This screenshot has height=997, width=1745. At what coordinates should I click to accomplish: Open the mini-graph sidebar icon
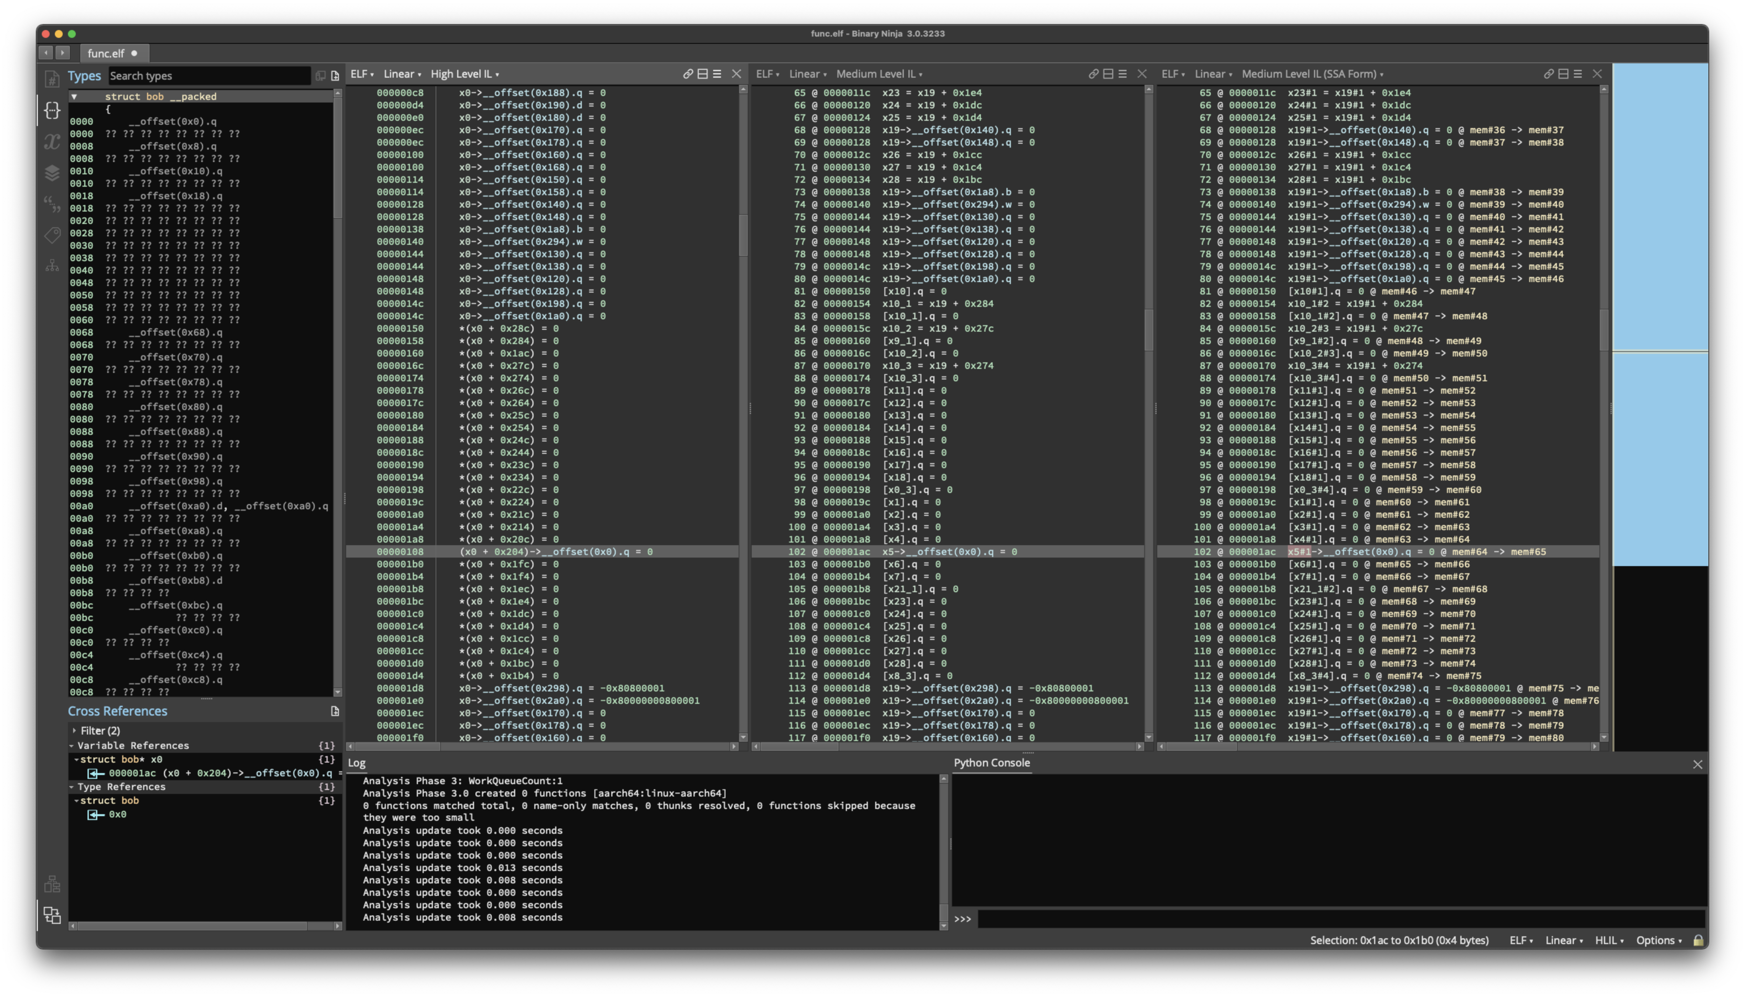pyautogui.click(x=53, y=264)
